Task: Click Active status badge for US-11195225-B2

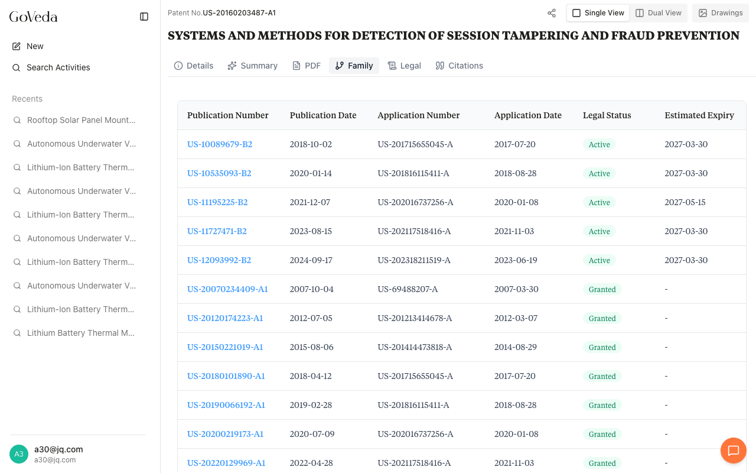Action: [599, 202]
